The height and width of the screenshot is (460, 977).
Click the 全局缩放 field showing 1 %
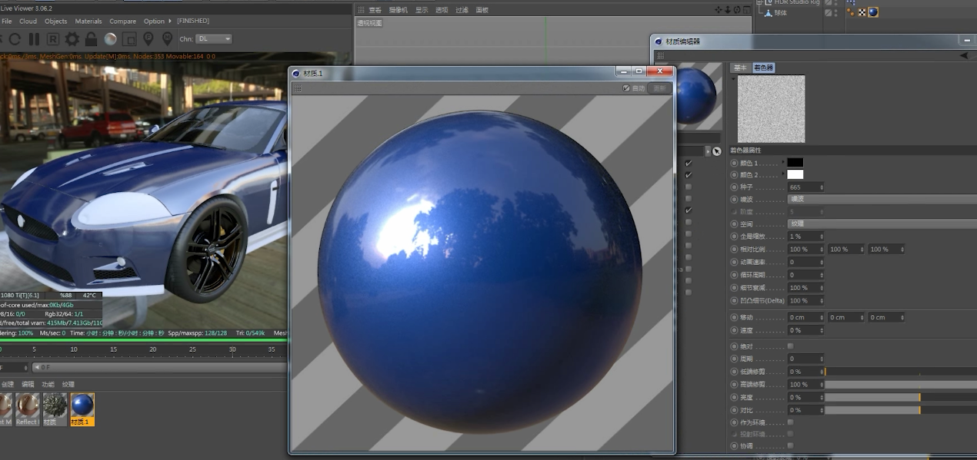pyautogui.click(x=805, y=237)
